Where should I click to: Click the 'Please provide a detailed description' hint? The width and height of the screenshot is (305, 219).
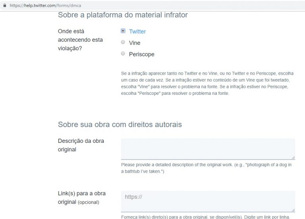(206, 168)
